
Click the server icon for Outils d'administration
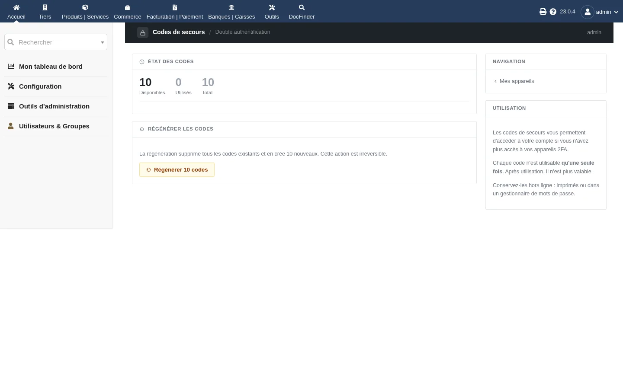point(11,106)
